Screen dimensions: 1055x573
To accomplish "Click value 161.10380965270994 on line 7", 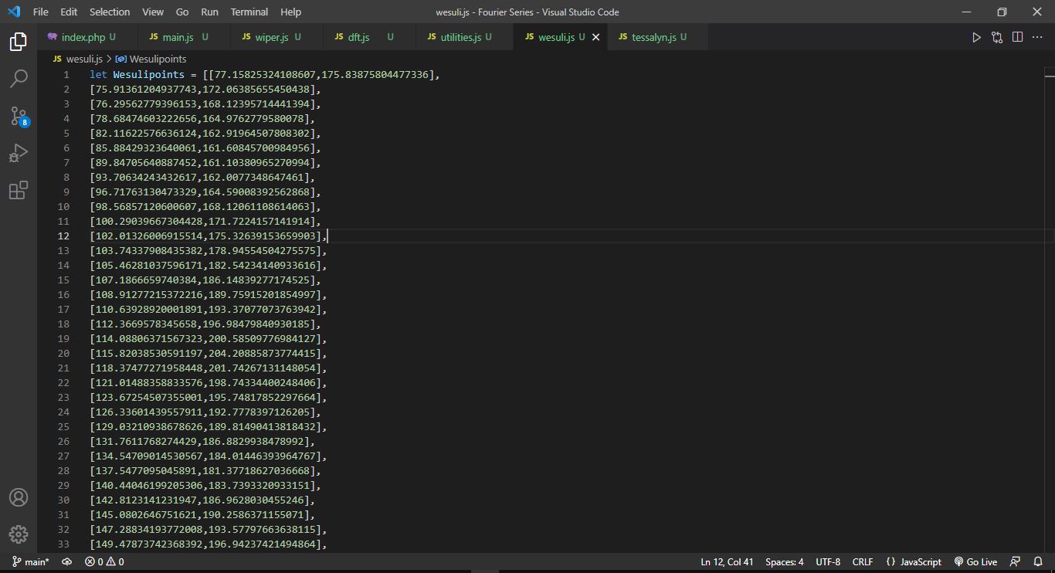I will [x=259, y=163].
